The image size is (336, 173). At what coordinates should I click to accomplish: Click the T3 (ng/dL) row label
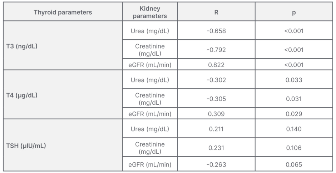coord(22,46)
